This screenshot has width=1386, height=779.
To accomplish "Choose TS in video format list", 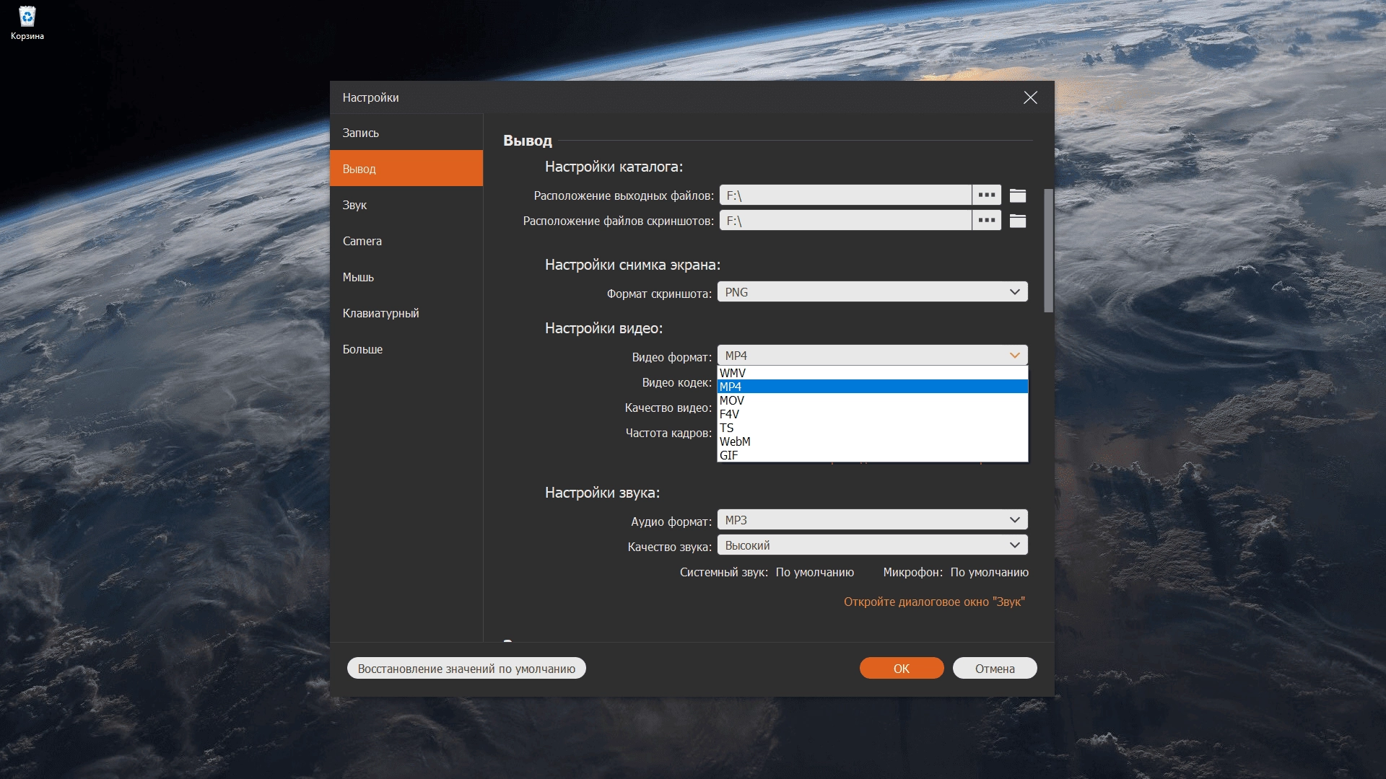I will click(x=872, y=428).
